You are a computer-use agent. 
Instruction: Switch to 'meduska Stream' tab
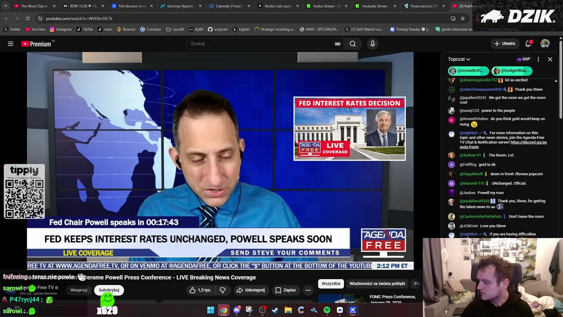(374, 6)
